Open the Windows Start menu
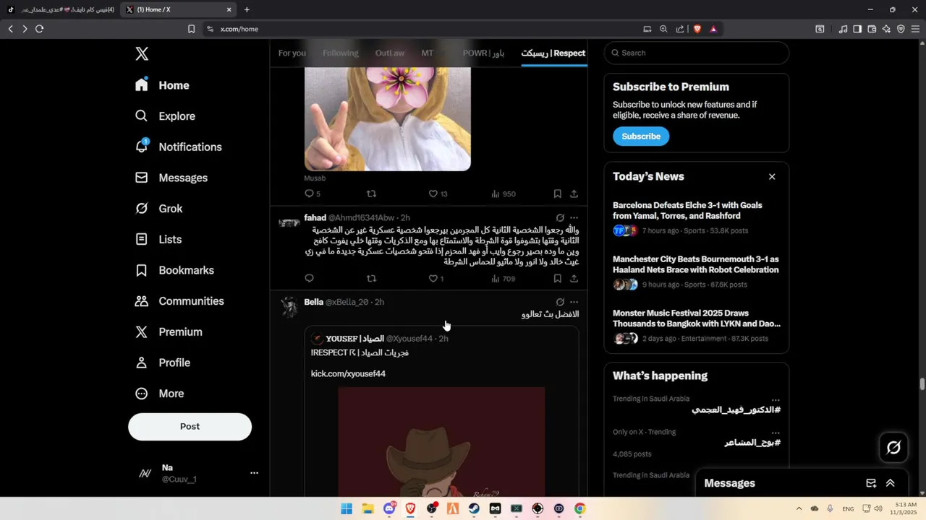926x520 pixels. tap(347, 508)
